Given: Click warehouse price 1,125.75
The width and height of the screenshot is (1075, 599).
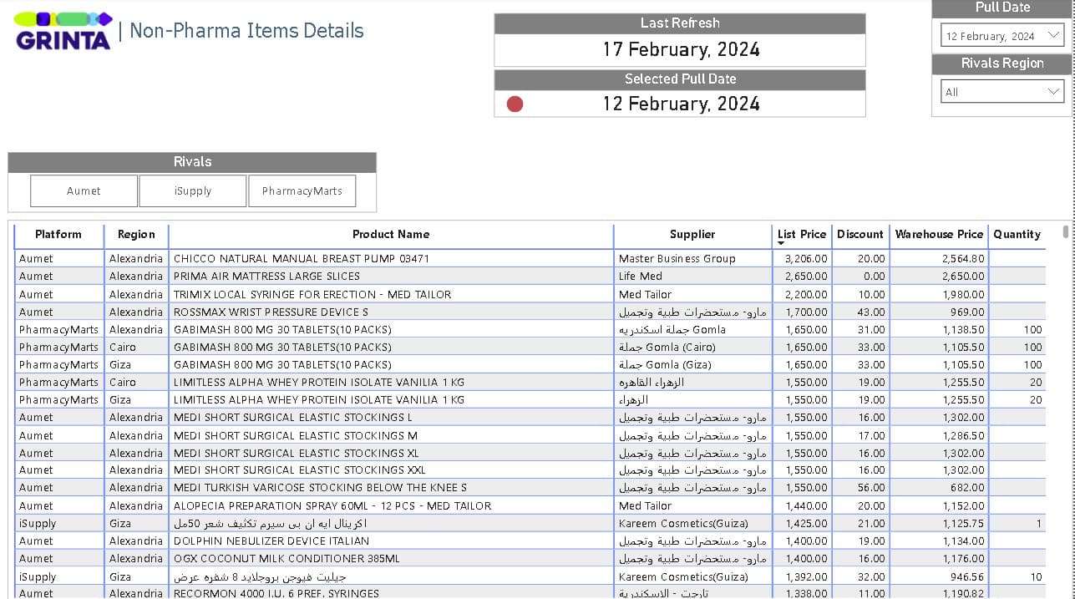Looking at the screenshot, I should (963, 524).
